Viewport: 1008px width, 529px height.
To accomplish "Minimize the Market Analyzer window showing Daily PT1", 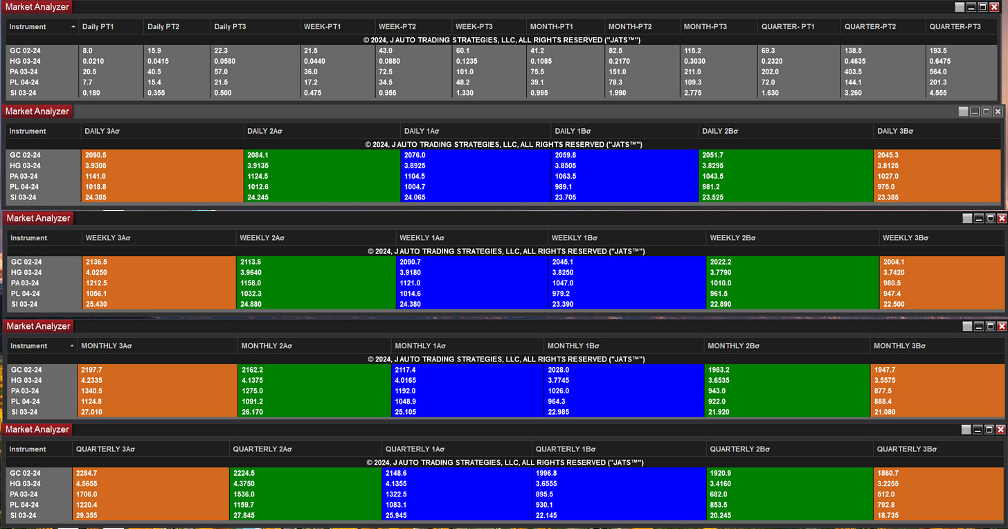I will 971,7.
